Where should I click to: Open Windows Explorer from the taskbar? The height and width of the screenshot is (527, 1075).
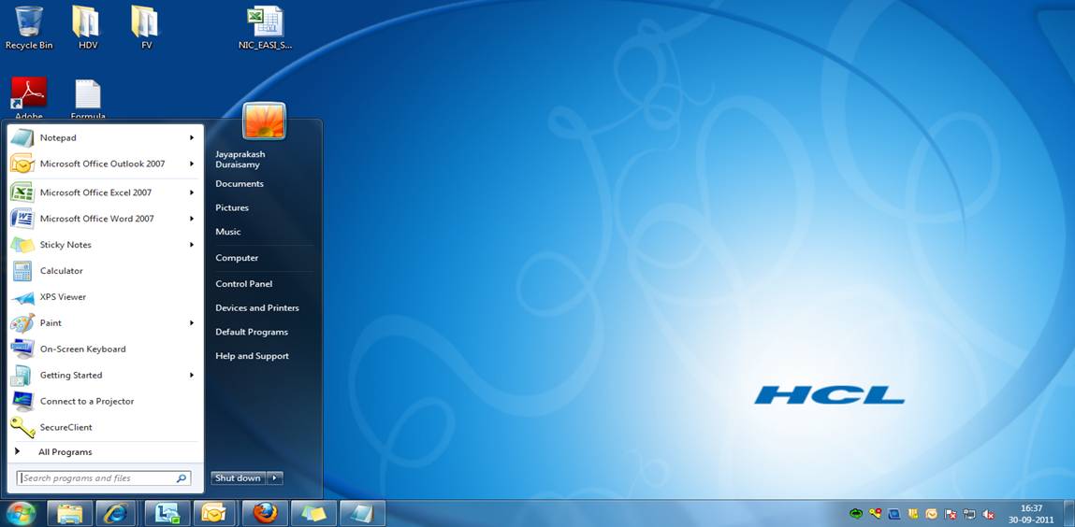pyautogui.click(x=70, y=513)
